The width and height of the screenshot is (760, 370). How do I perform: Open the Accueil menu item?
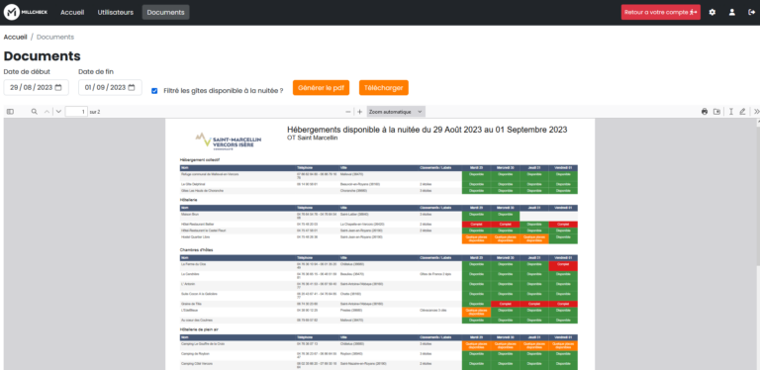point(72,12)
